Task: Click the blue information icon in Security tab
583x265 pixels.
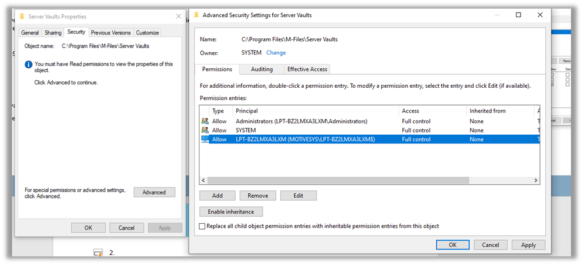Action: click(x=29, y=64)
